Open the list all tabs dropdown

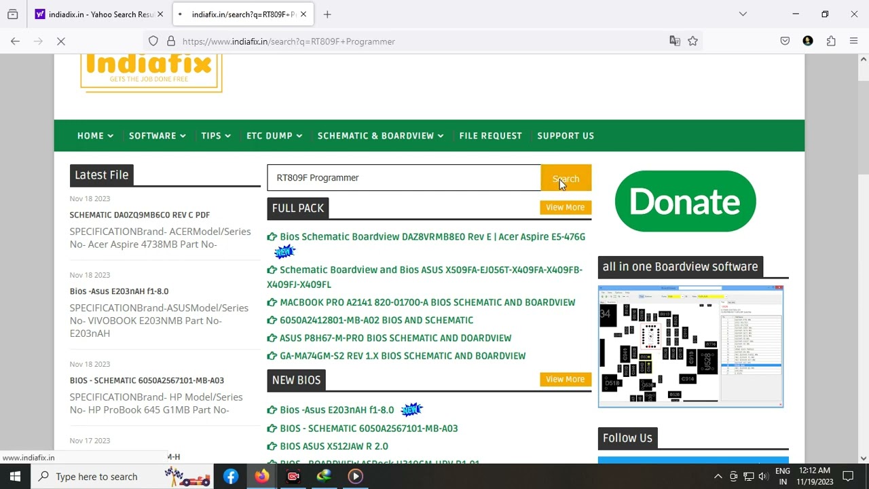[x=743, y=14]
